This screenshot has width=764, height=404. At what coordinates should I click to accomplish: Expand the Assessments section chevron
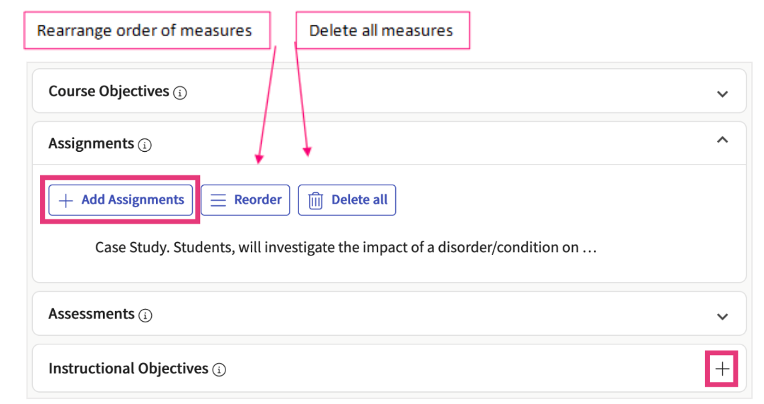(723, 316)
